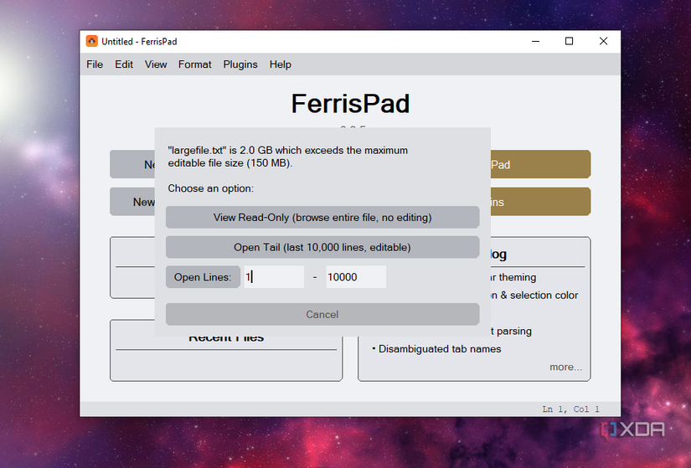Click the 'Choose an option:' label

[x=210, y=188]
